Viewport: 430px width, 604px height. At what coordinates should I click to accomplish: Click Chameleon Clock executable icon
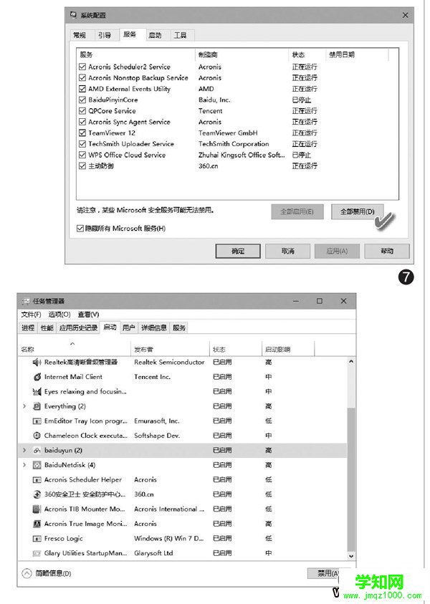[37, 436]
